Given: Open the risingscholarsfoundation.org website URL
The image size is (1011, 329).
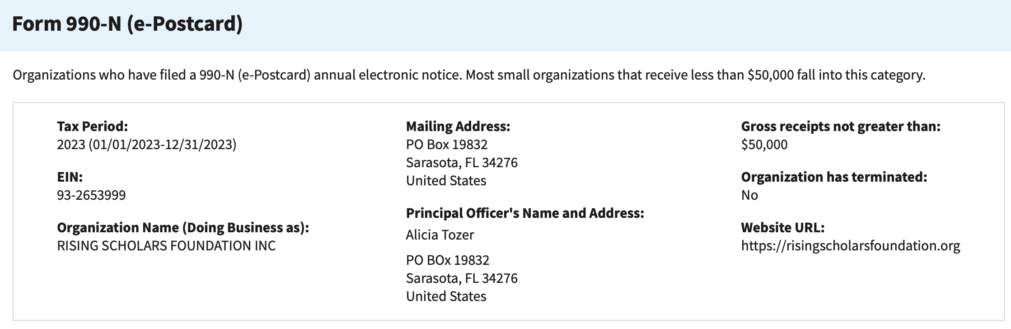Looking at the screenshot, I should click(851, 246).
